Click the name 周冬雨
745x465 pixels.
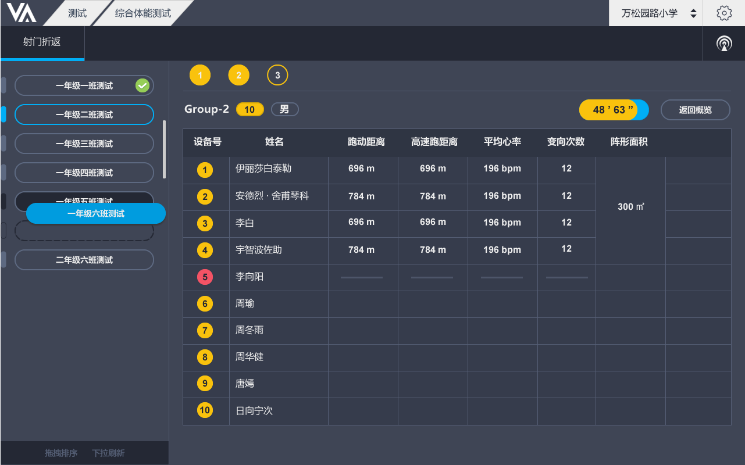[249, 330]
